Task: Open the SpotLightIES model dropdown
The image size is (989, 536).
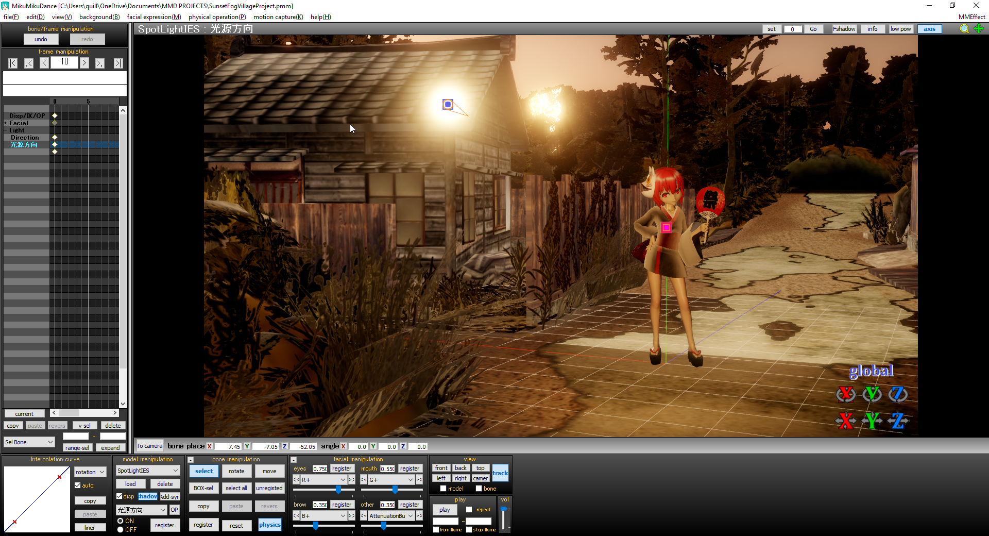Action: tap(147, 471)
